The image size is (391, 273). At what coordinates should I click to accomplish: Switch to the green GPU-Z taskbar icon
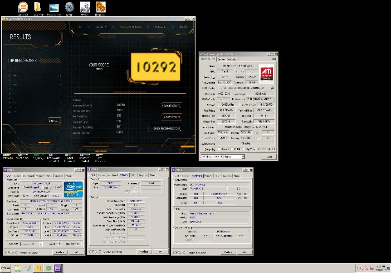48,268
